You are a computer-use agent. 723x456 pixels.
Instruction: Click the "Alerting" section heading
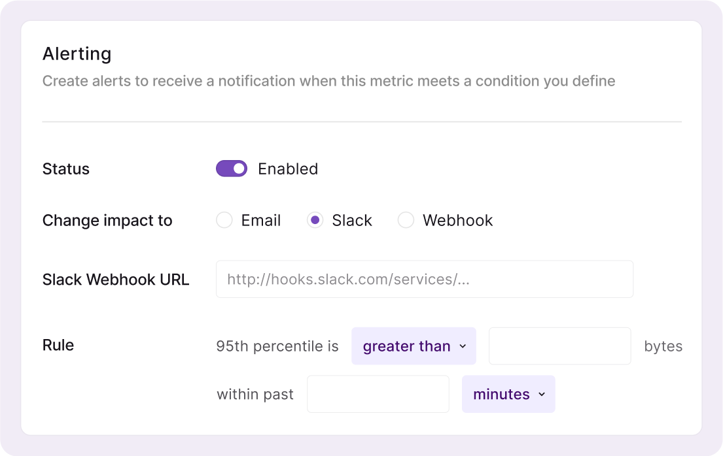[x=77, y=54]
